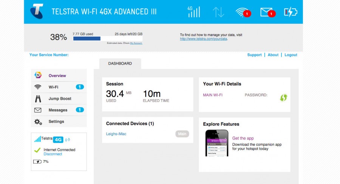Viewport: 340px width, 184px height.
Task: Click the Messages envelope sidebar icon
Action: click(x=38, y=110)
